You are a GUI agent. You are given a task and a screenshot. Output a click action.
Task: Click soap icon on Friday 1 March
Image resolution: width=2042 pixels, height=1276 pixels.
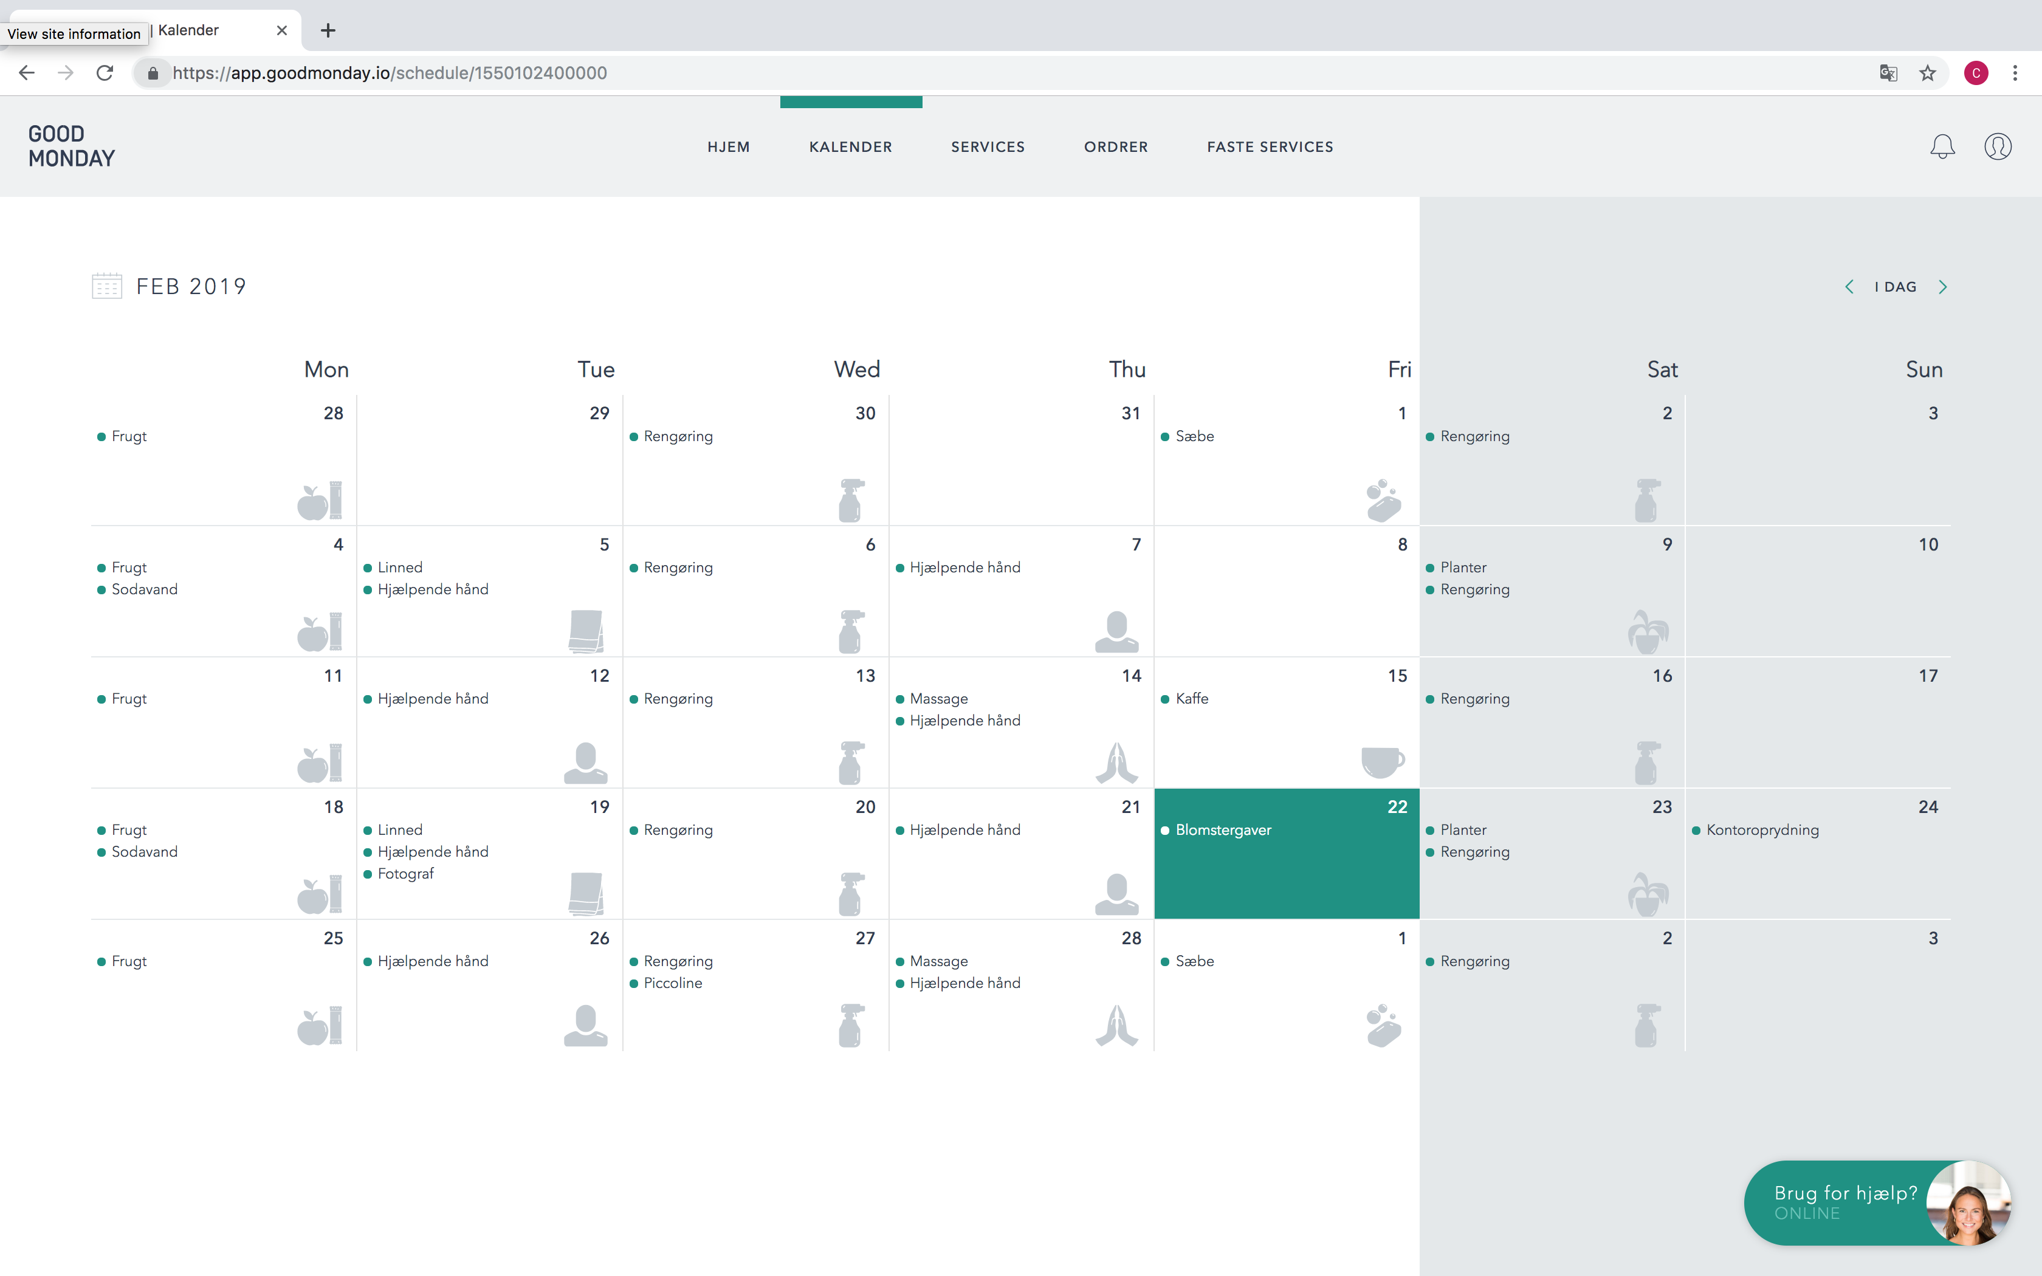(1383, 1026)
